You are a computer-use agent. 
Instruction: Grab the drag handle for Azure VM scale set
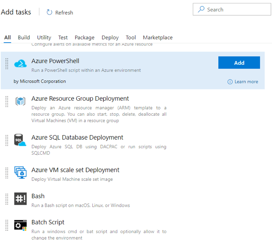7,173
